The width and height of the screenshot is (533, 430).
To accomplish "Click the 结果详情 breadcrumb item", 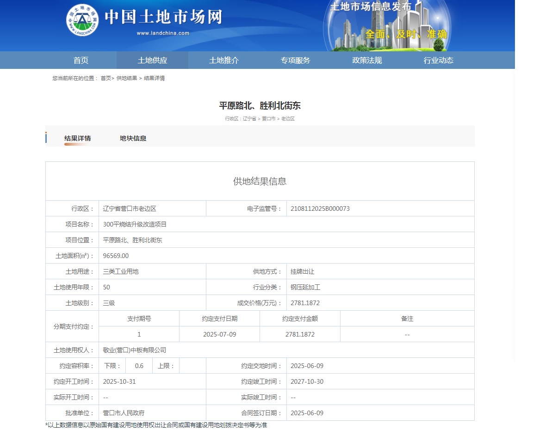I will [155, 78].
